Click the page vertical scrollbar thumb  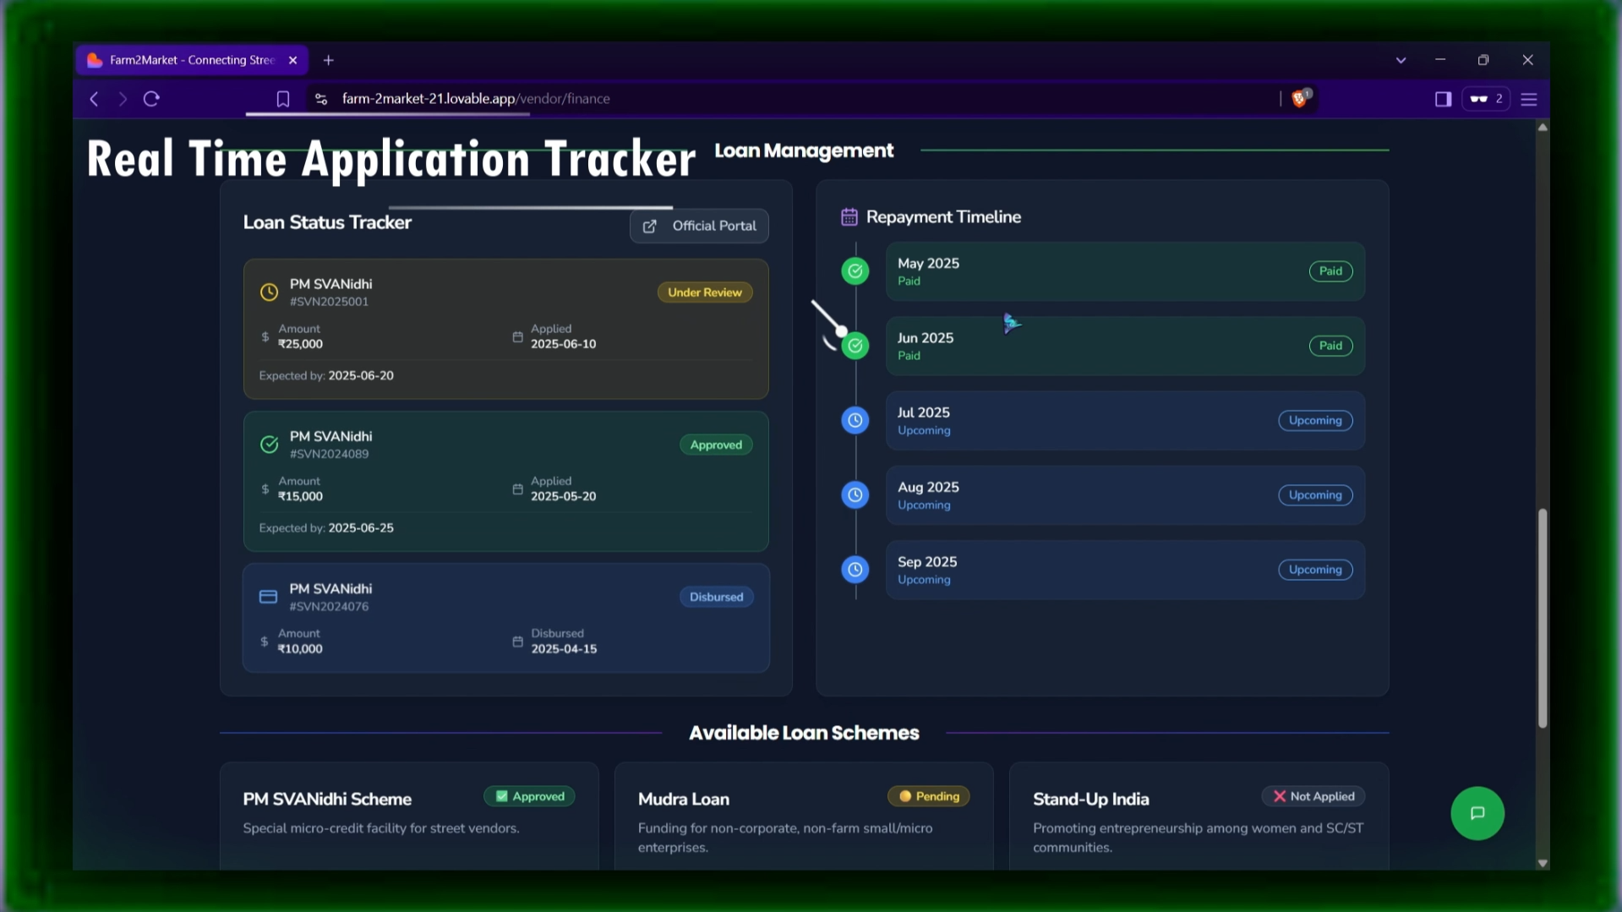pos(1542,617)
